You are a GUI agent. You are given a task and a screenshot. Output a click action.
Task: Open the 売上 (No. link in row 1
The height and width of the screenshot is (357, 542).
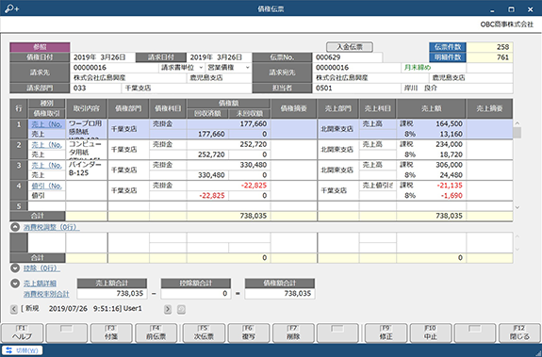coord(47,124)
